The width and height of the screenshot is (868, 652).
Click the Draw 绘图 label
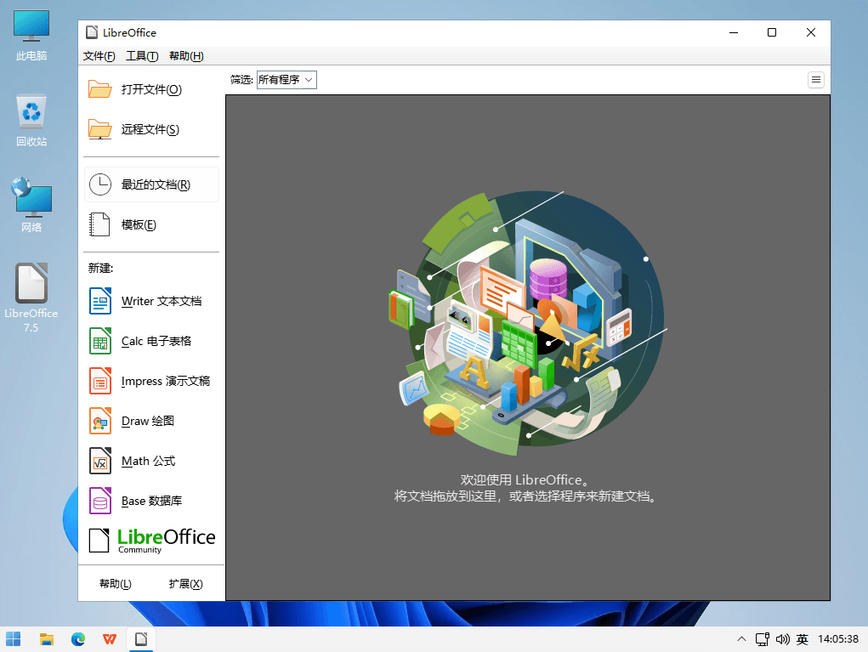pos(148,421)
